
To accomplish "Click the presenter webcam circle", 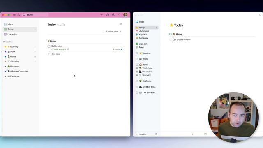I will coord(233,117).
